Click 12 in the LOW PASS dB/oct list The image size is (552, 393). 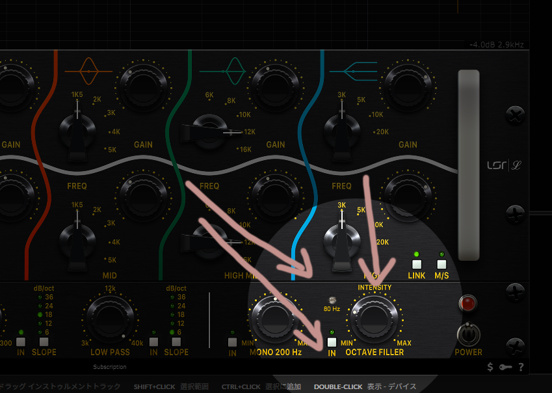[181, 323]
